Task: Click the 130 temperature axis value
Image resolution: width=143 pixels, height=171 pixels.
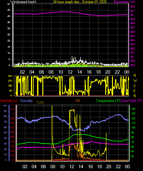Action: (133, 113)
